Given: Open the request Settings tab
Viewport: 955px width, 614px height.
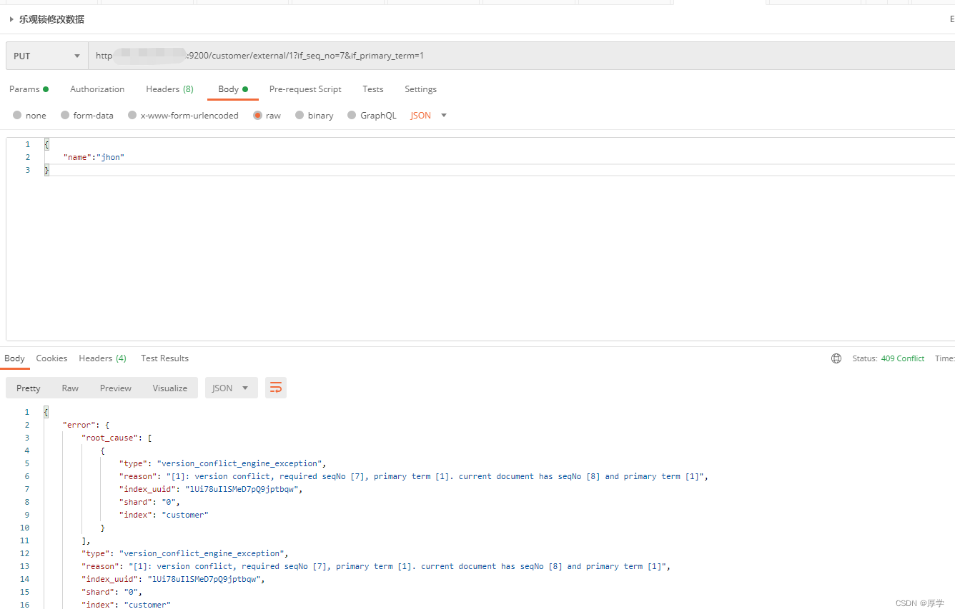Looking at the screenshot, I should (x=420, y=89).
